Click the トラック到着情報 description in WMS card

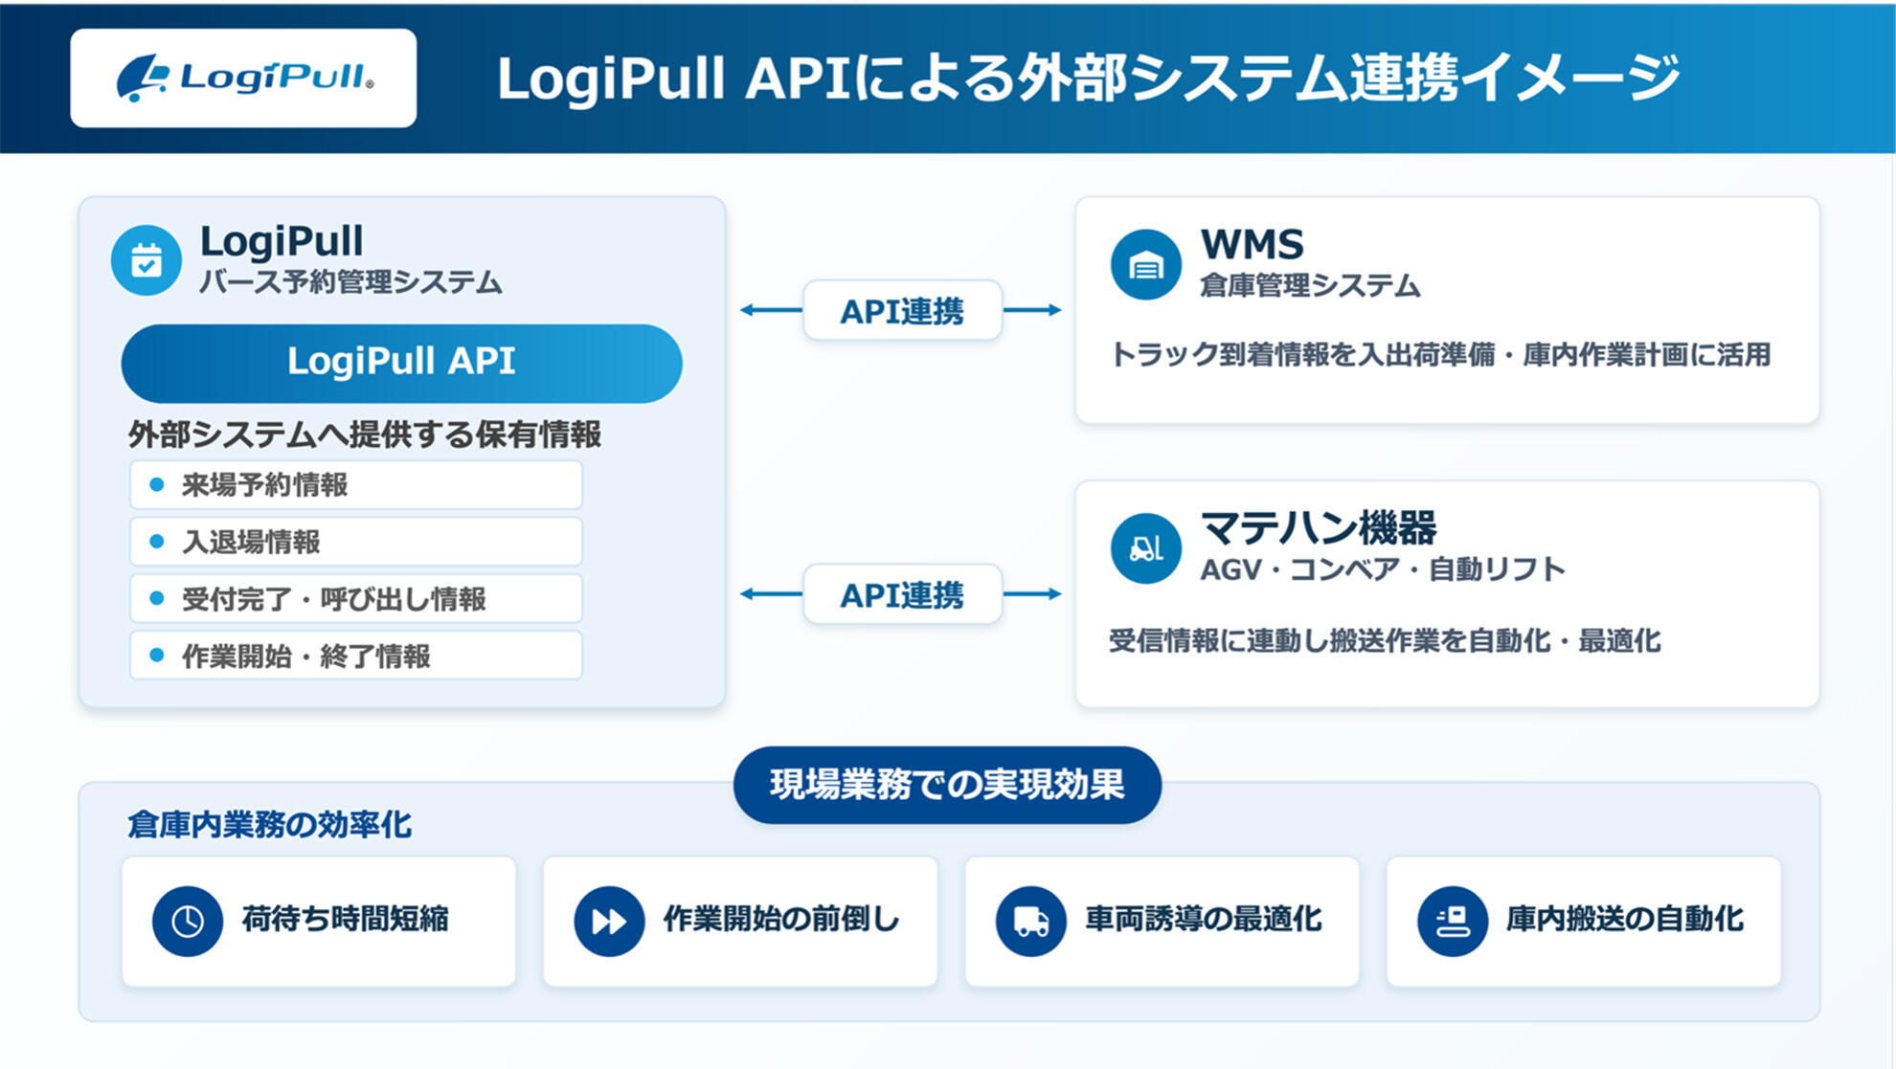pos(1440,355)
